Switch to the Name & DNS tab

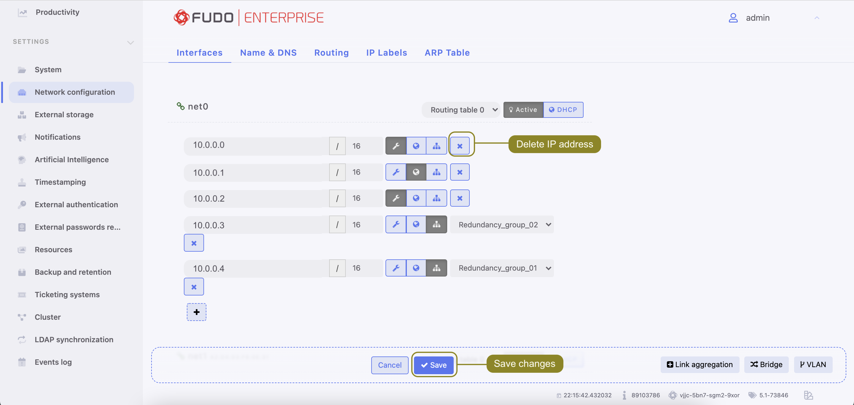click(x=269, y=53)
